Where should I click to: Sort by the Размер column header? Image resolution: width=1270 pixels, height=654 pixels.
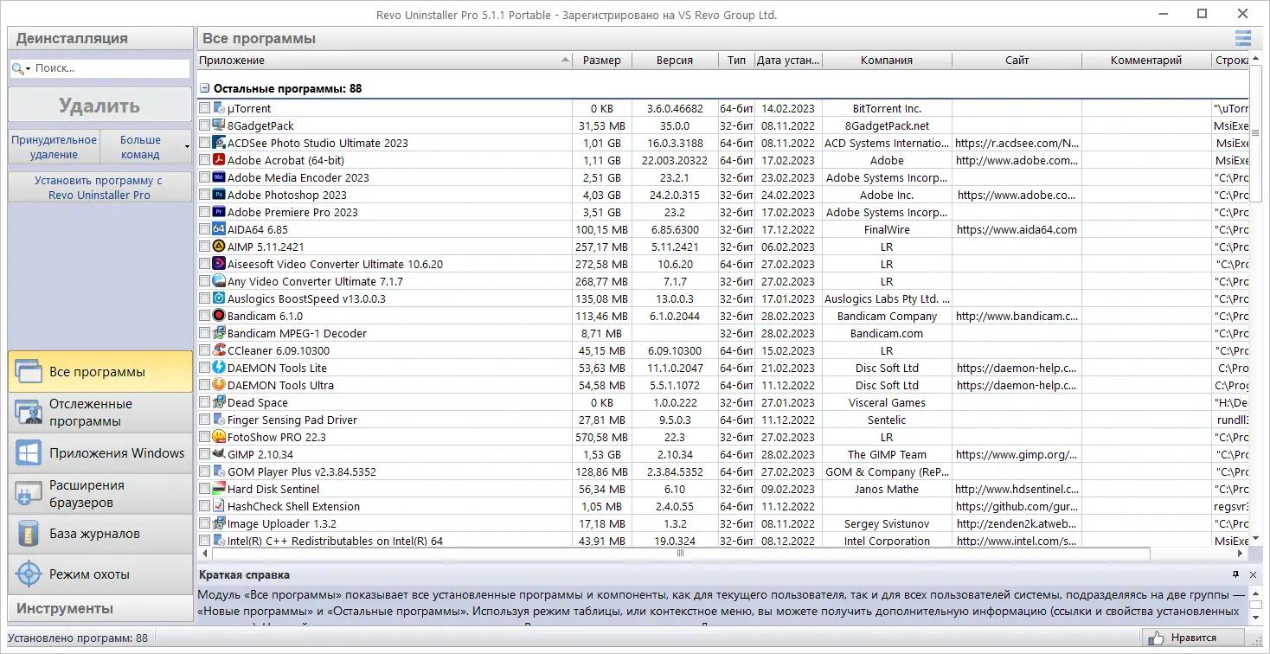point(601,61)
